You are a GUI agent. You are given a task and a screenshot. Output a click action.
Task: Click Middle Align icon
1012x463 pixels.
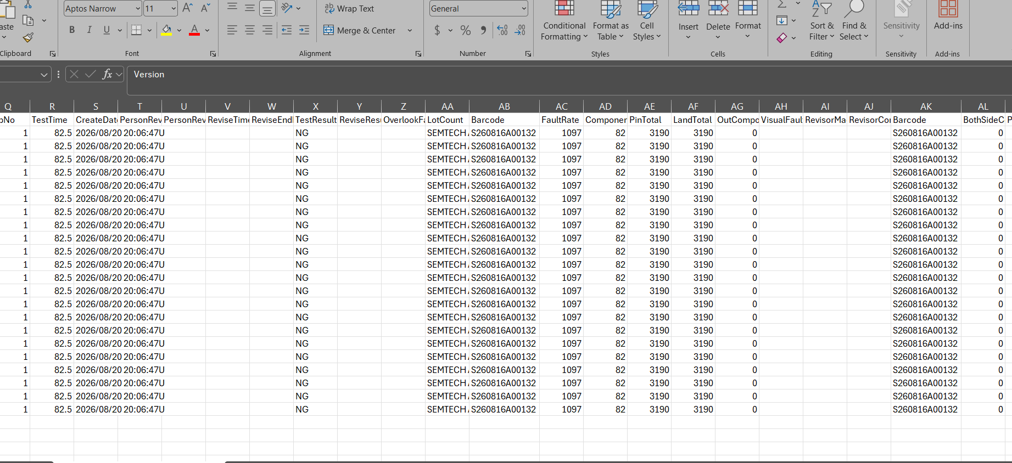click(x=250, y=8)
